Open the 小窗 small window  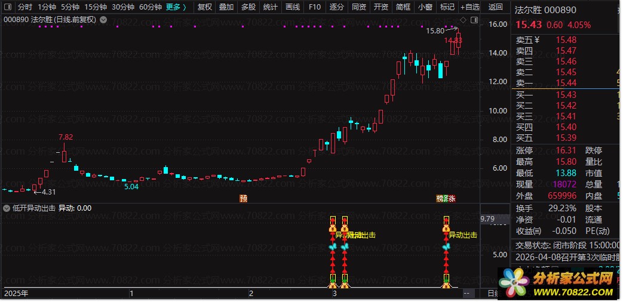pyautogui.click(x=425, y=7)
